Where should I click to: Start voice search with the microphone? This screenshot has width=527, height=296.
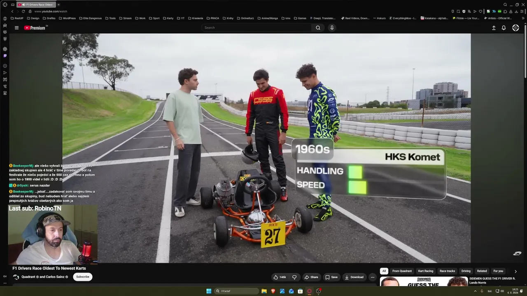click(x=332, y=28)
